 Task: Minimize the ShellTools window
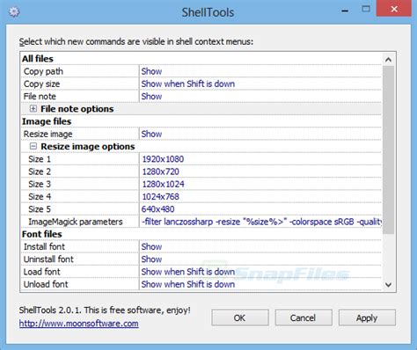(345, 11)
